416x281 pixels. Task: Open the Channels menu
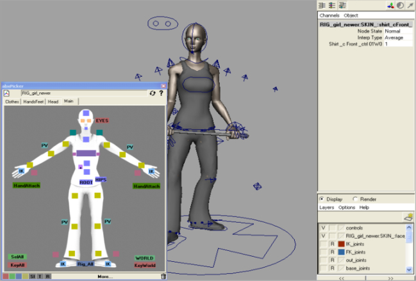pos(329,15)
